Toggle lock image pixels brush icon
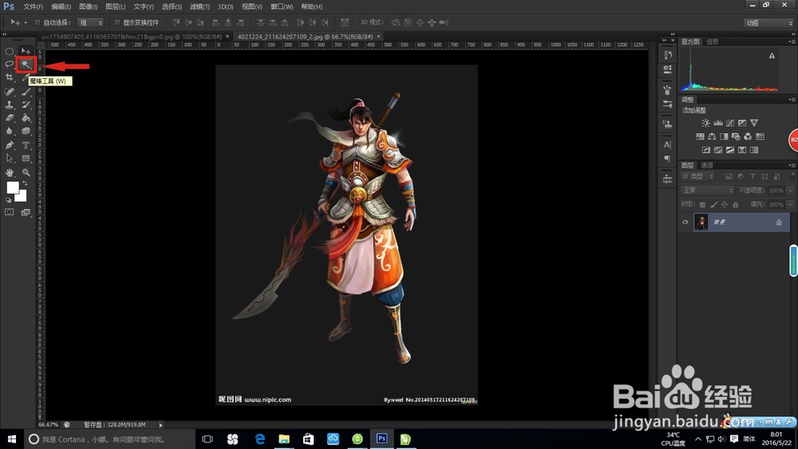The image size is (798, 449). (713, 204)
